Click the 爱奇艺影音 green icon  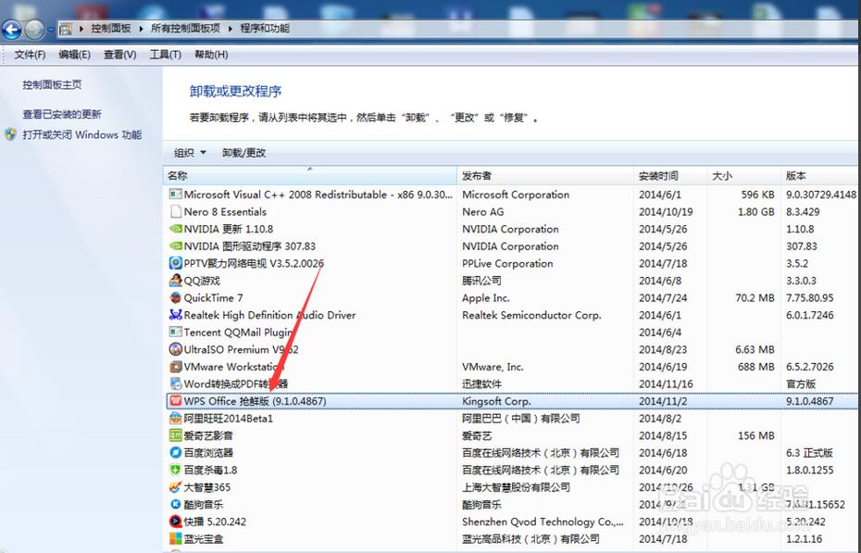point(175,435)
